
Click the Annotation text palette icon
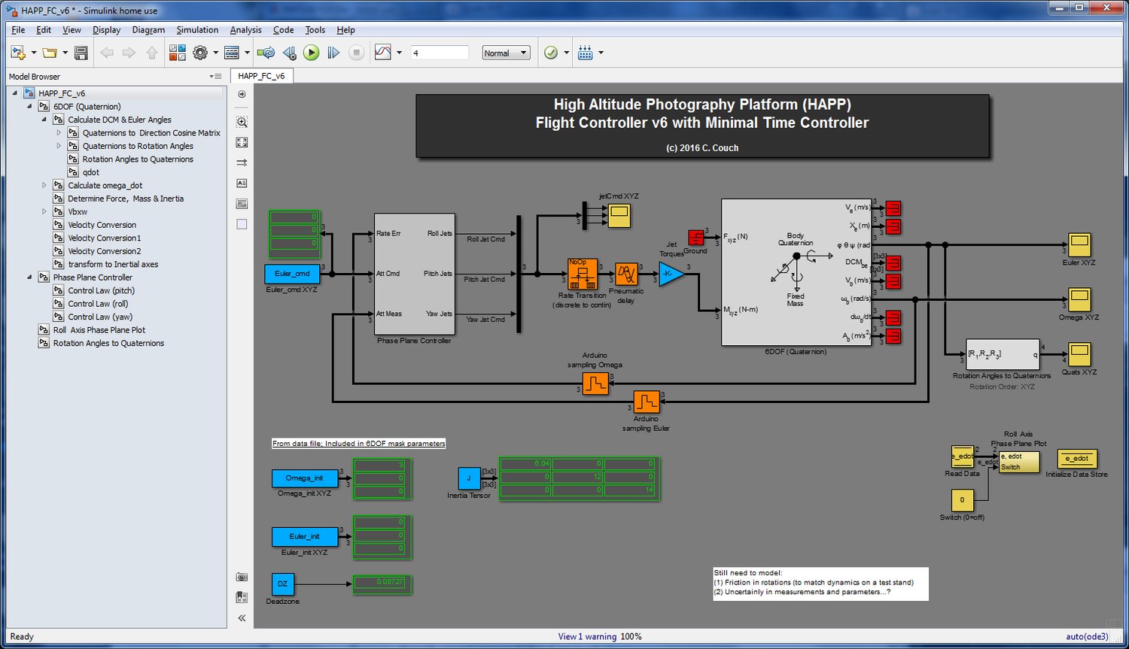[242, 183]
